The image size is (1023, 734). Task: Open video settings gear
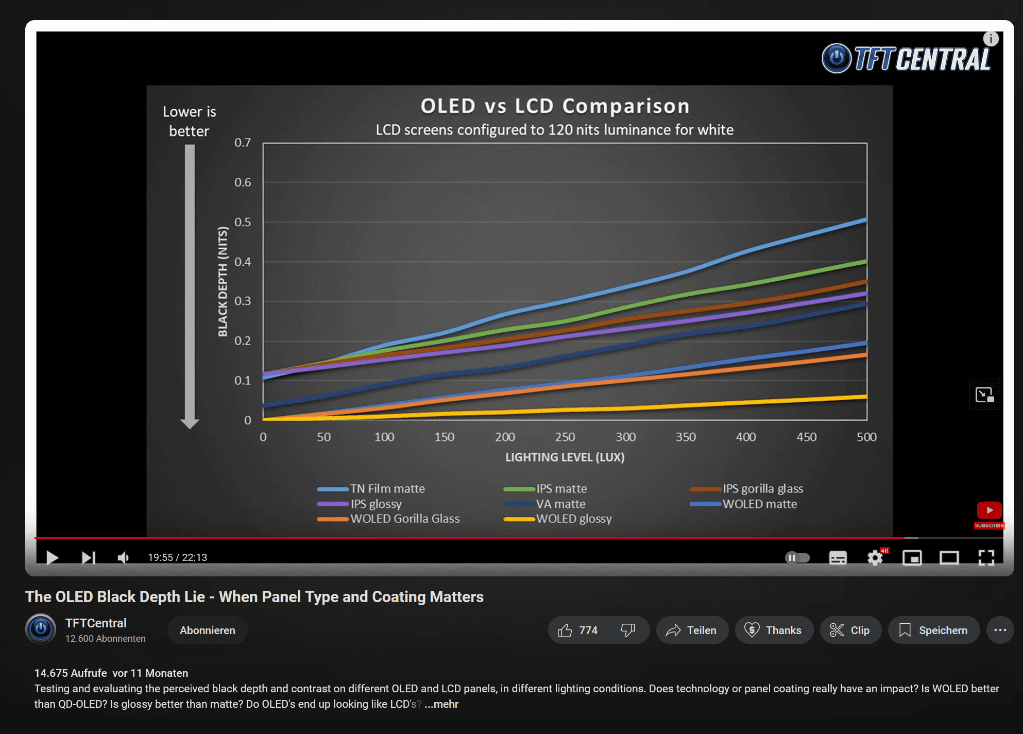875,557
